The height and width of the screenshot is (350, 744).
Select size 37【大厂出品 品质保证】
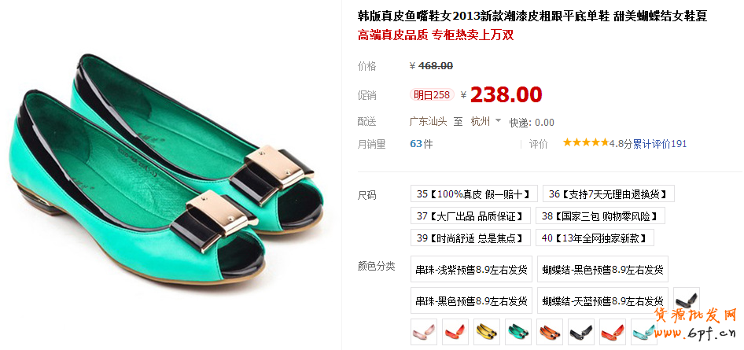pyautogui.click(x=470, y=216)
